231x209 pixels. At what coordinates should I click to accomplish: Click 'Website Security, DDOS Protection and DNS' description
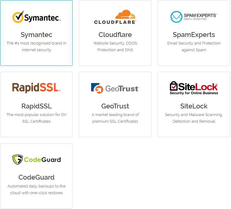point(115,46)
